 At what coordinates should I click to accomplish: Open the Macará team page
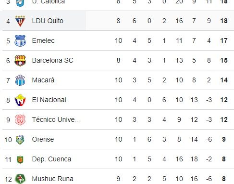point(43,80)
